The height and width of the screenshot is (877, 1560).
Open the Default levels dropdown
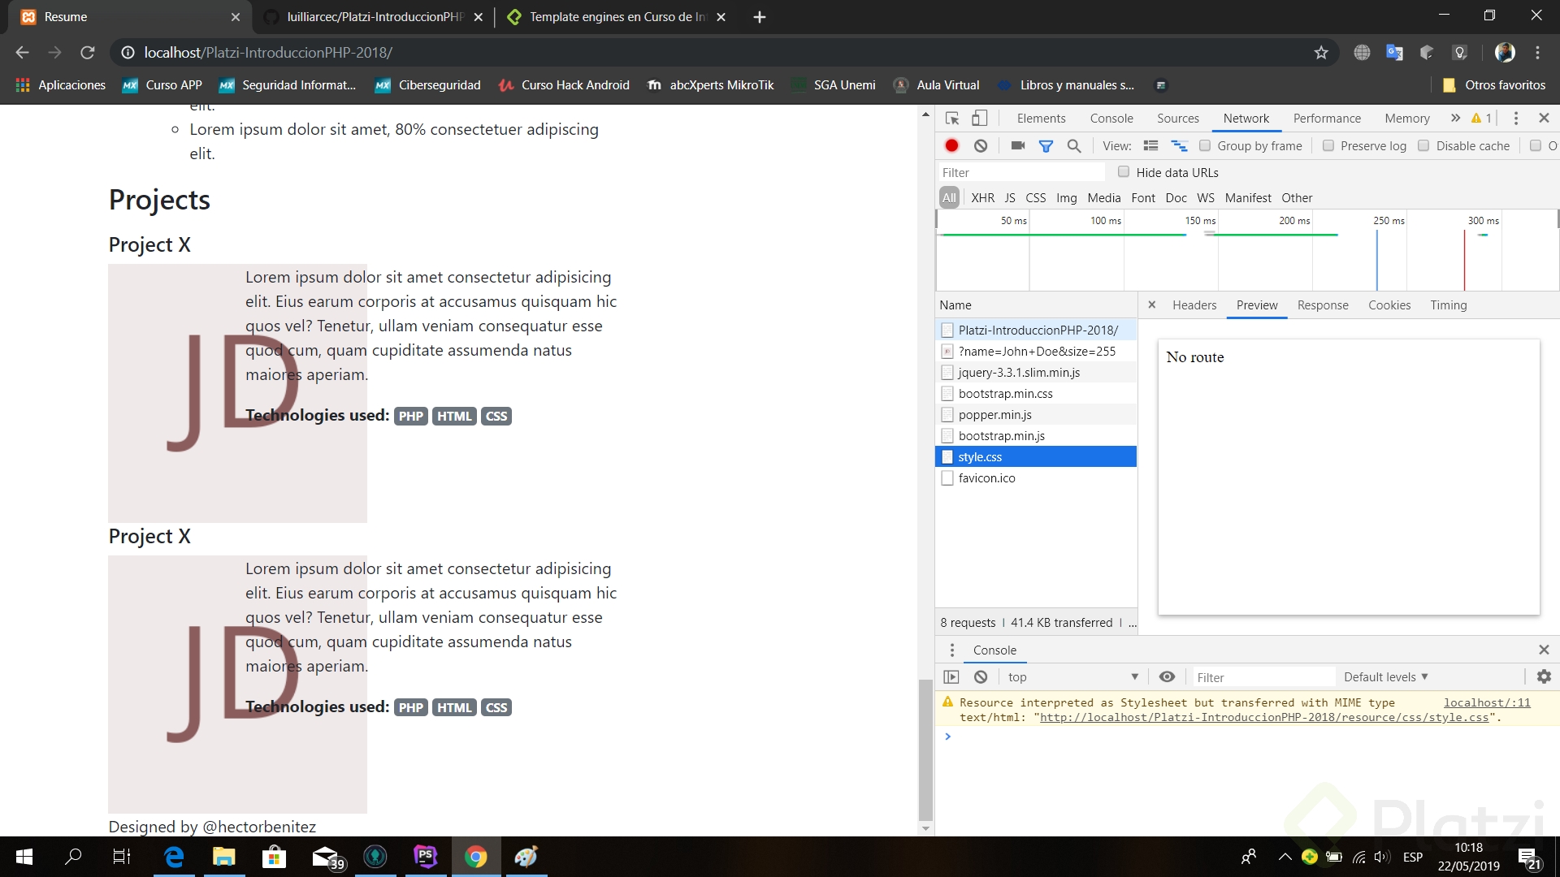[x=1385, y=677]
